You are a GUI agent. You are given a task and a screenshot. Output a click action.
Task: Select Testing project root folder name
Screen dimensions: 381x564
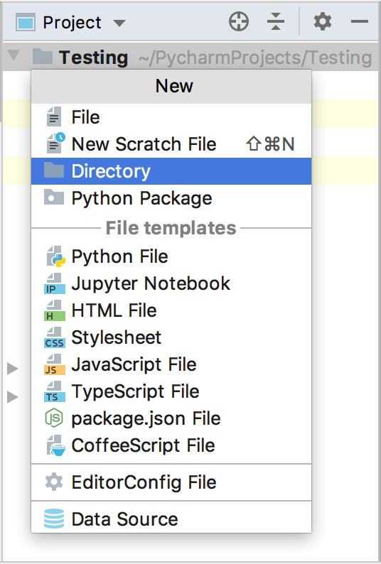93,58
